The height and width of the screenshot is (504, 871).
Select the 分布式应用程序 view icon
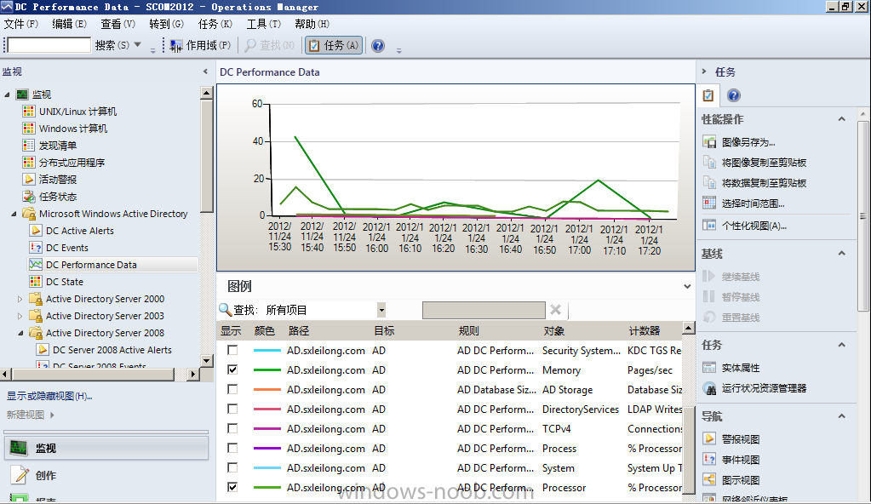click(29, 163)
